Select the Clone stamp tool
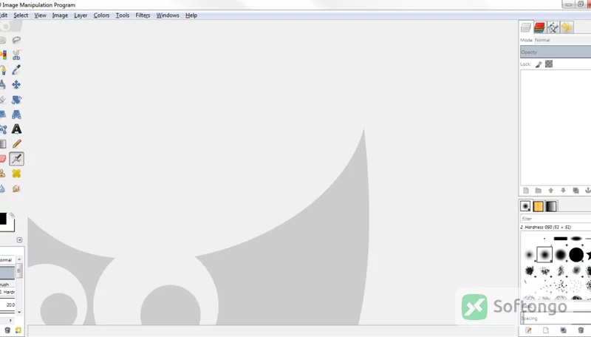The width and height of the screenshot is (591, 337). tap(2, 174)
